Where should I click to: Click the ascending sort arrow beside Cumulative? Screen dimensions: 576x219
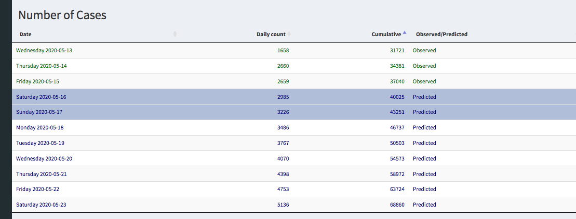coord(405,34)
